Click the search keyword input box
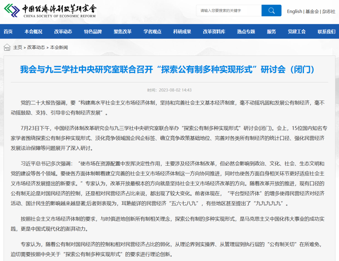The image size is (339, 261). tap(229, 10)
